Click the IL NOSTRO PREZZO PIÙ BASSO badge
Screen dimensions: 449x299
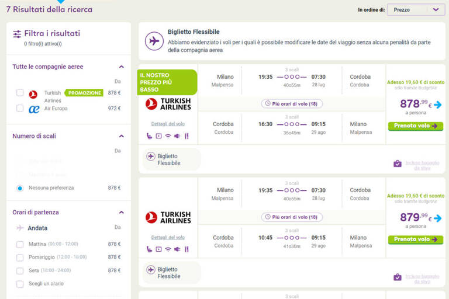[167, 82]
